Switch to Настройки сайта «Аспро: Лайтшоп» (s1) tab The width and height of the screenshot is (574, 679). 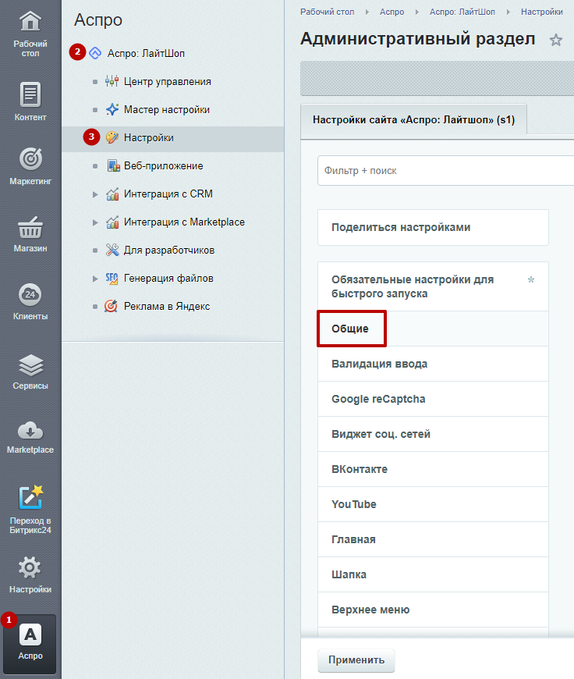[414, 119]
